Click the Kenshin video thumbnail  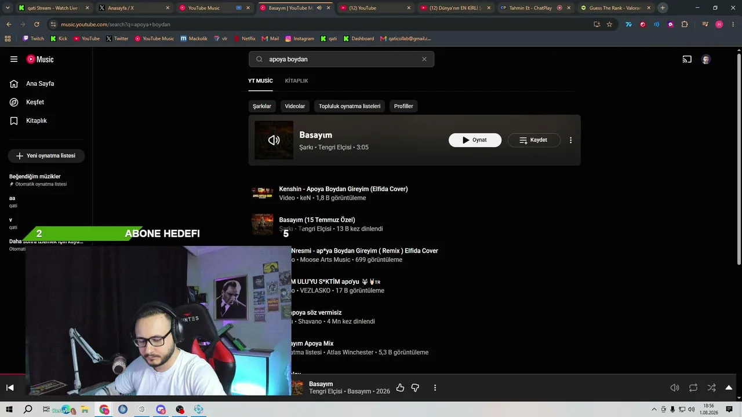(x=263, y=193)
